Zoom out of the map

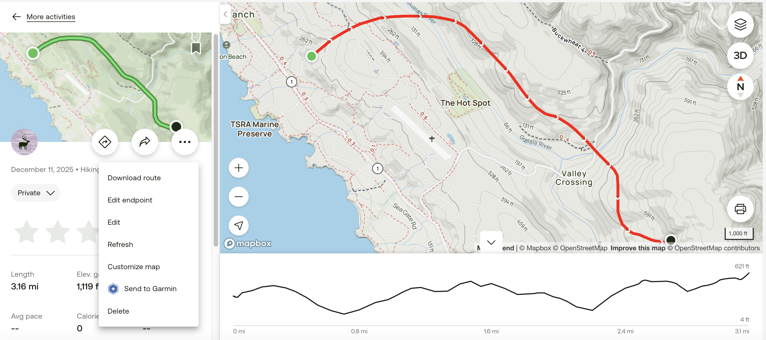point(238,196)
